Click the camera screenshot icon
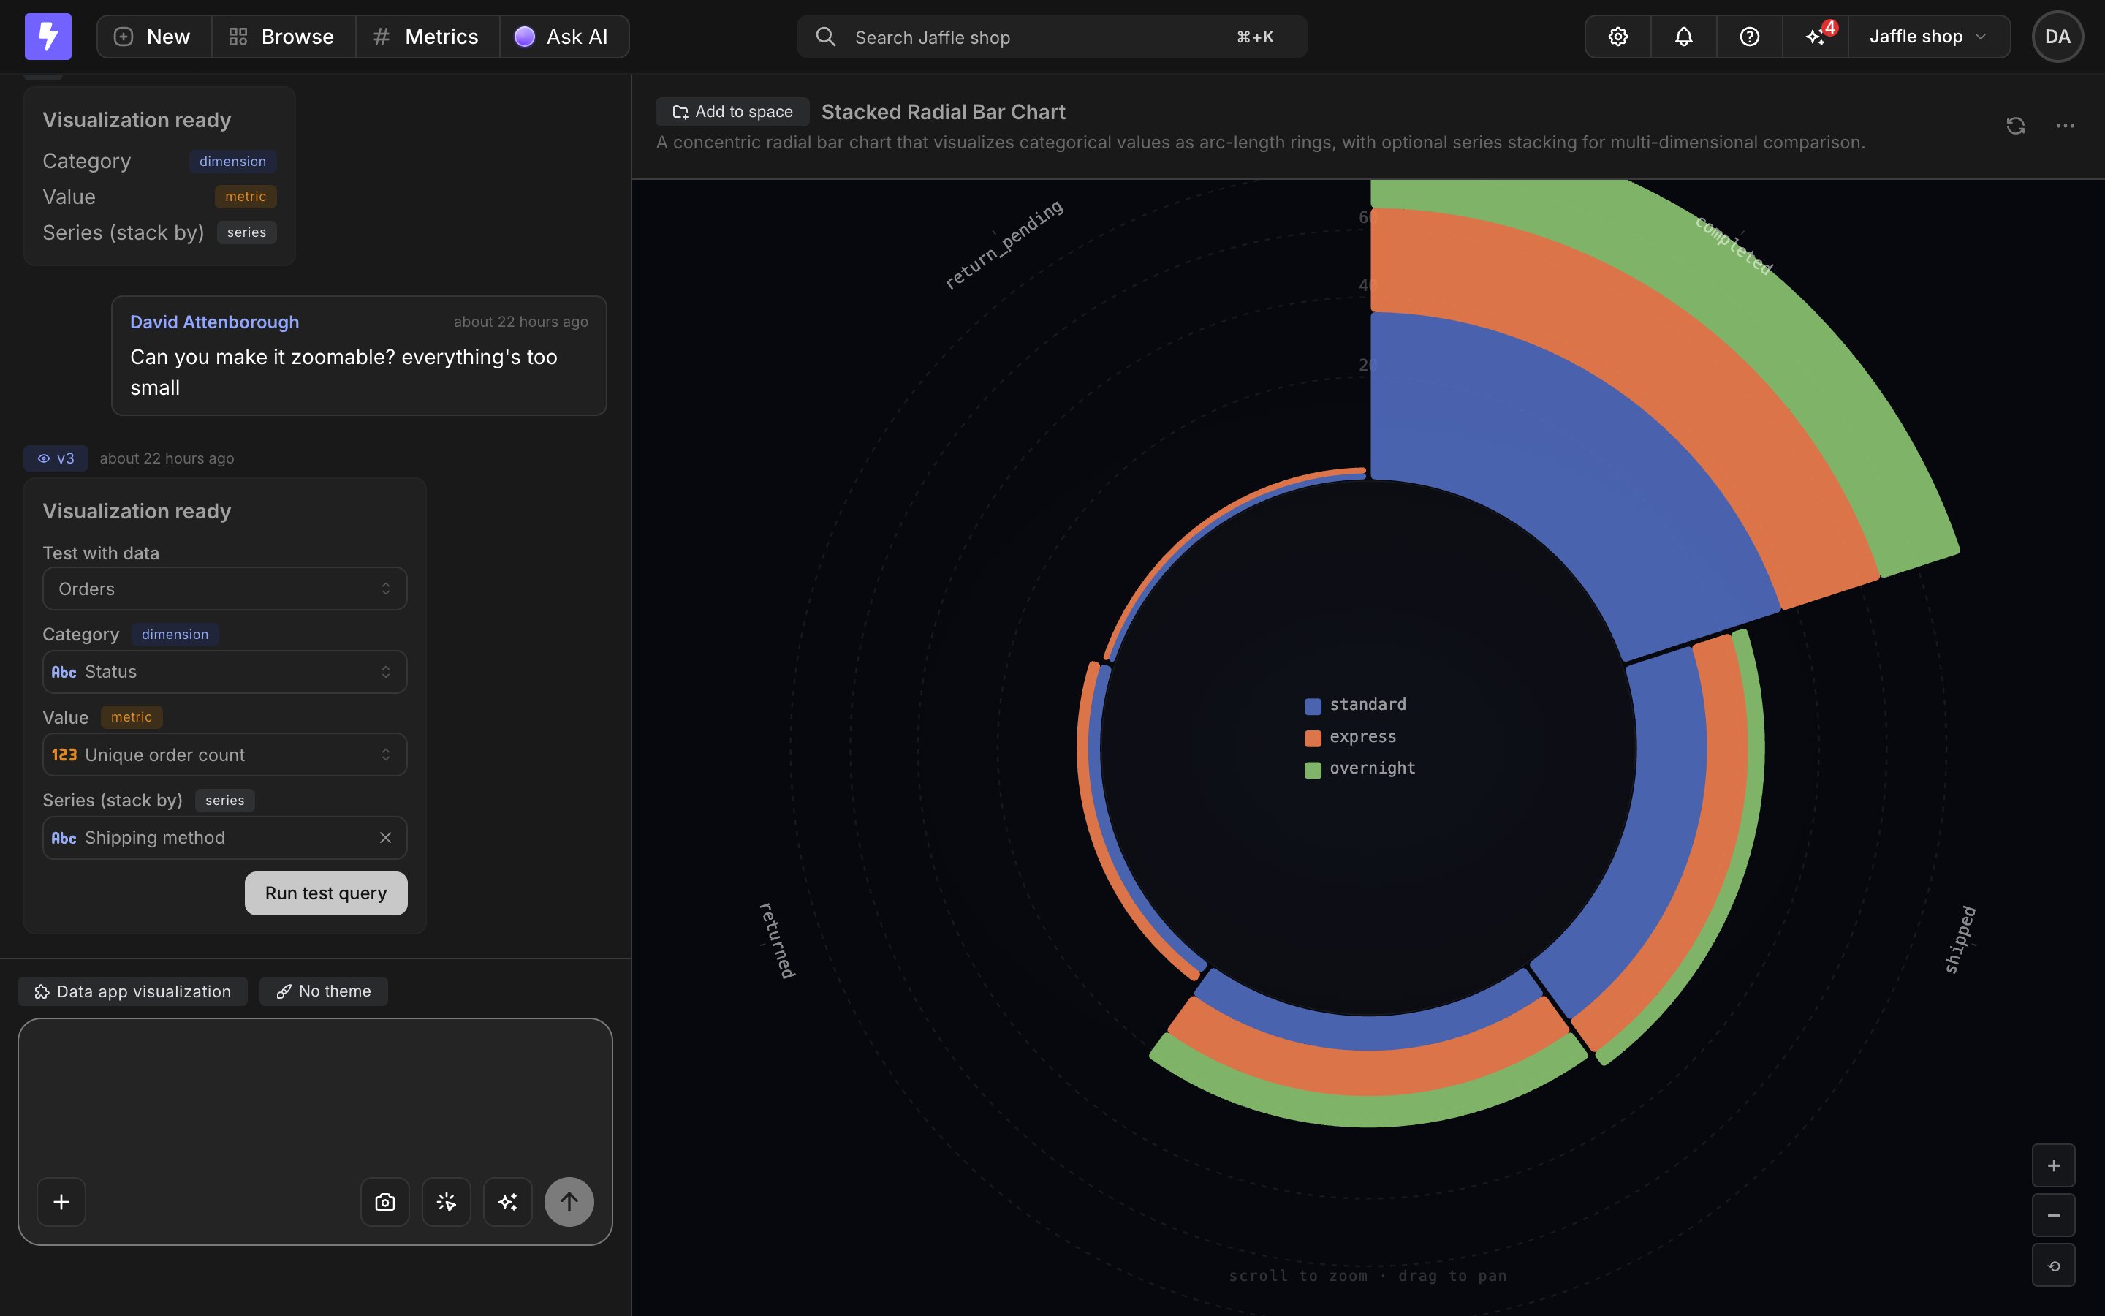The height and width of the screenshot is (1316, 2105). click(x=385, y=1202)
